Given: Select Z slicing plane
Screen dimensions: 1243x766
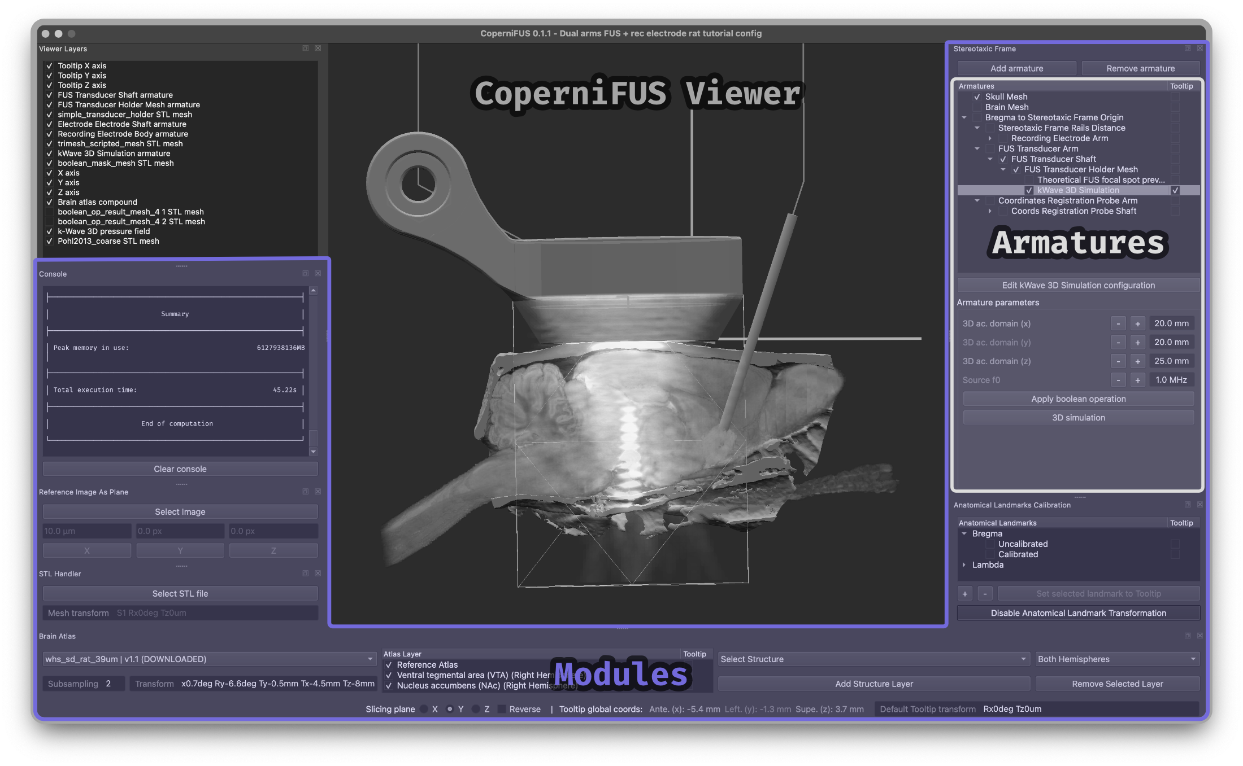Looking at the screenshot, I should (x=476, y=709).
